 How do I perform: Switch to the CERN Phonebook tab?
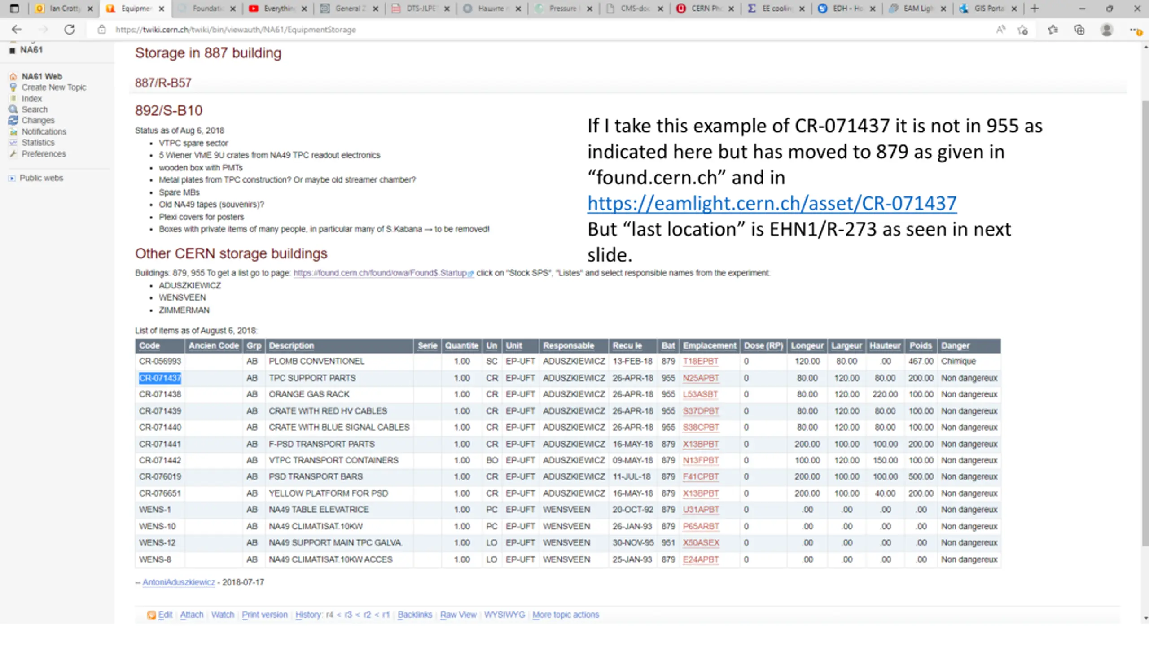(x=706, y=9)
